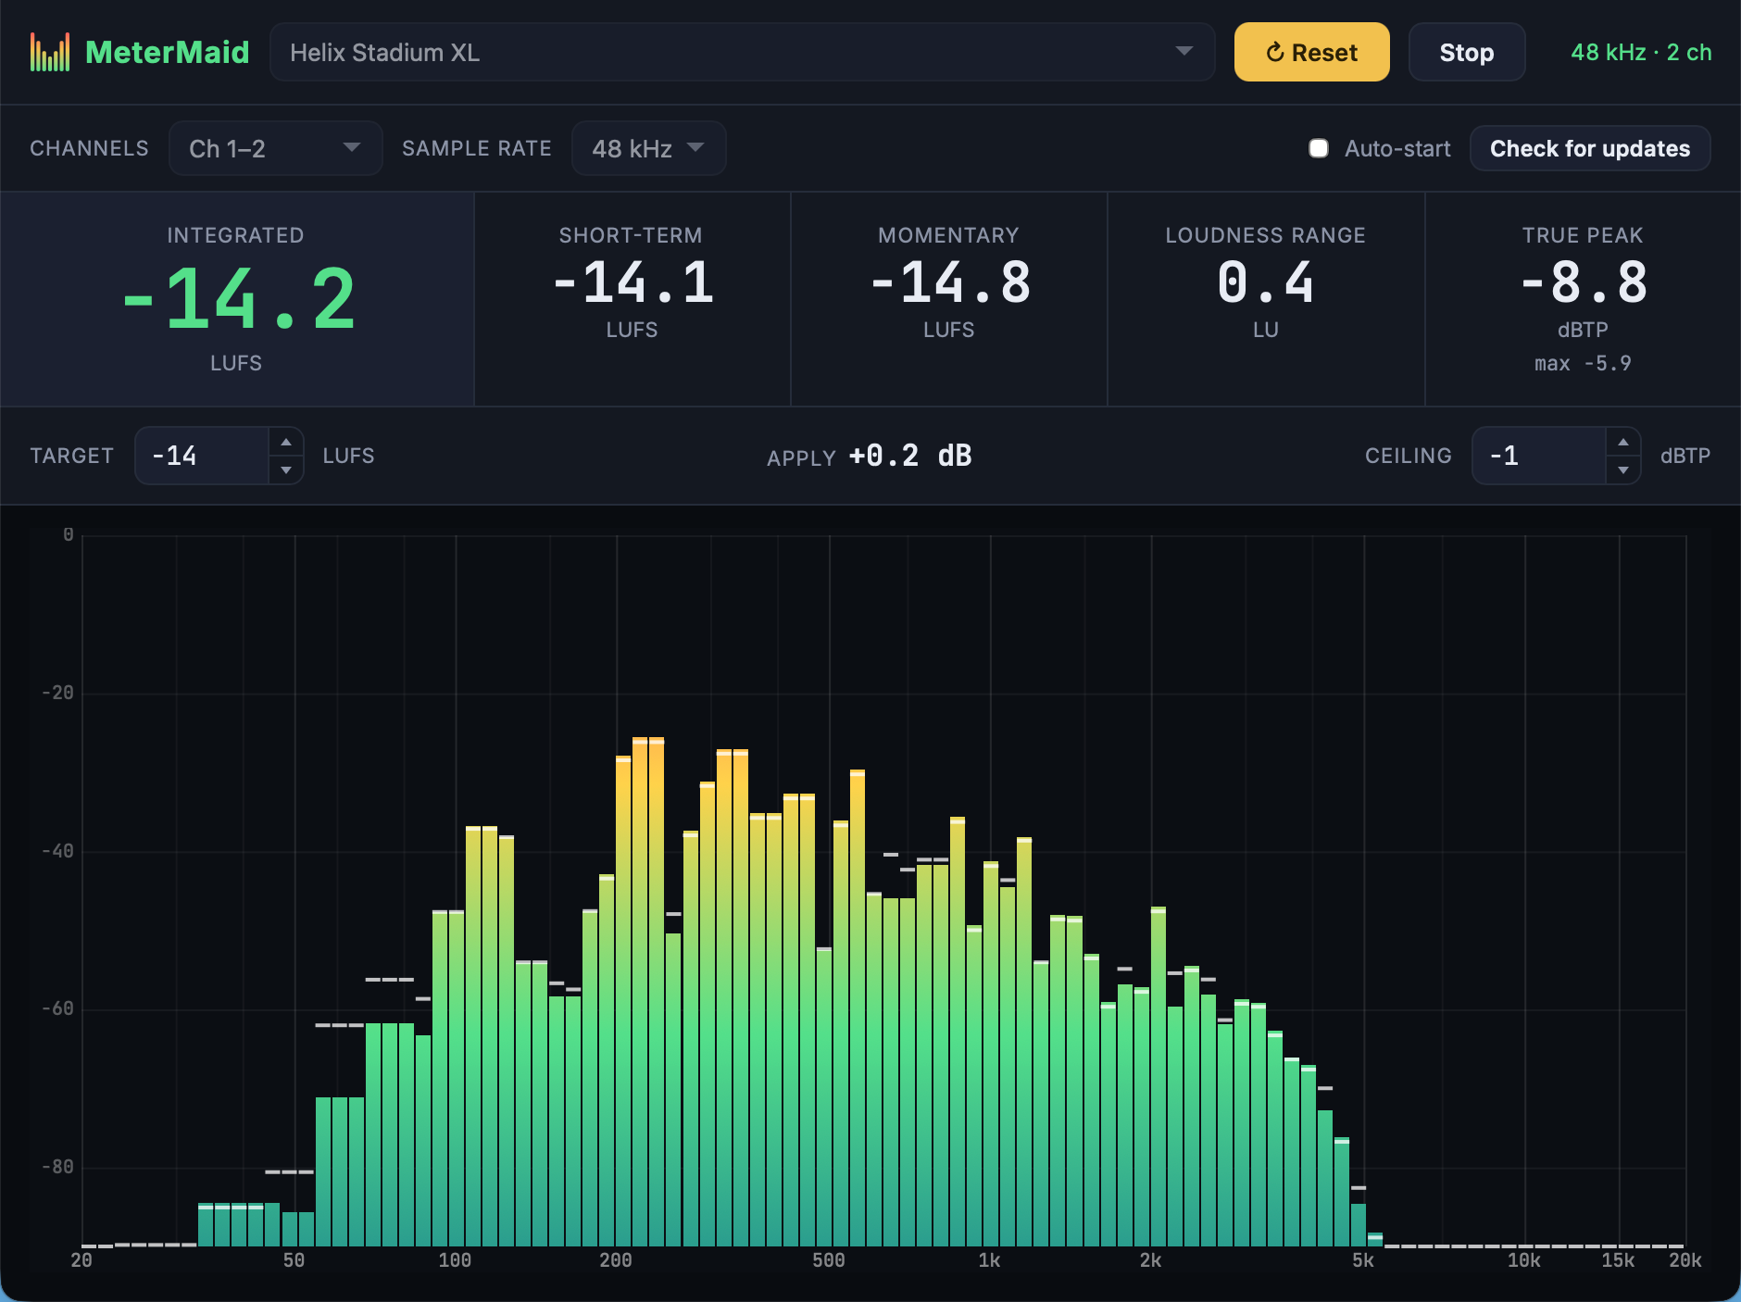1741x1302 pixels.
Task: Click Check for updates button
Action: (1589, 148)
